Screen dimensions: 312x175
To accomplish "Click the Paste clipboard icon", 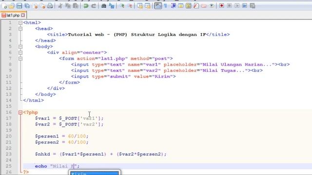I will (x=76, y=6).
